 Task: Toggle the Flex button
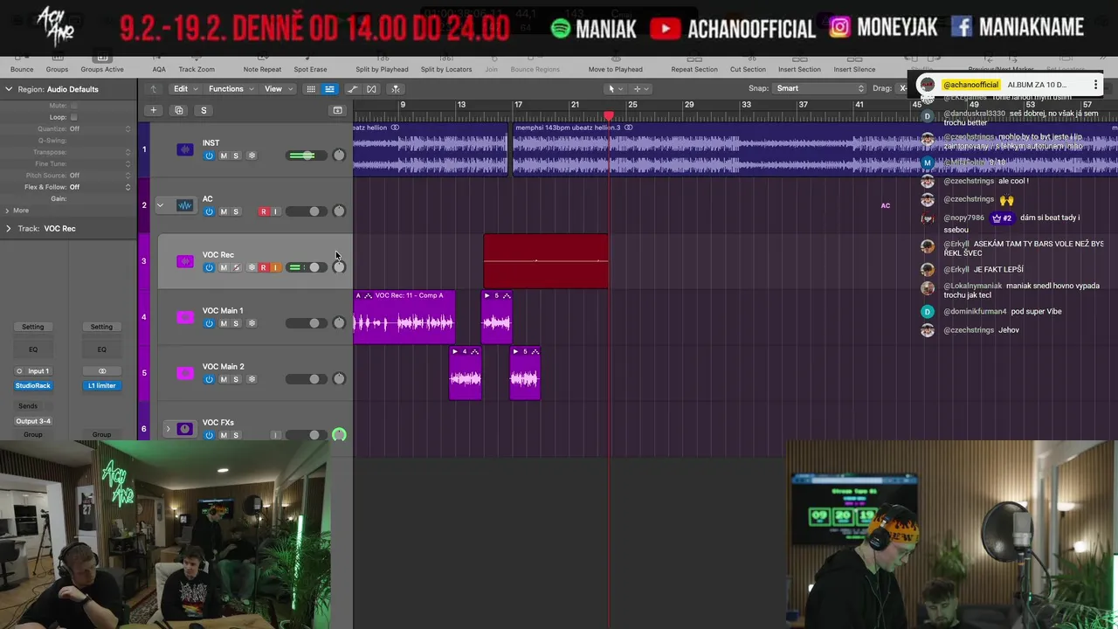click(371, 89)
